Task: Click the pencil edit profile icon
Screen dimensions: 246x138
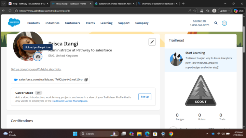Action: click(x=152, y=42)
